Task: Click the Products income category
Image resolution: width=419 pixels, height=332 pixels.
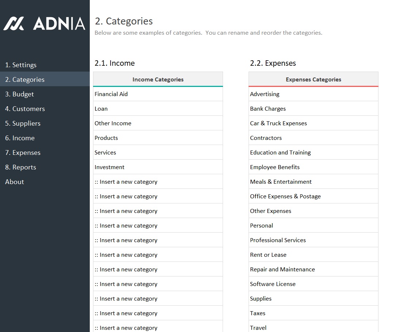Action: click(x=158, y=138)
